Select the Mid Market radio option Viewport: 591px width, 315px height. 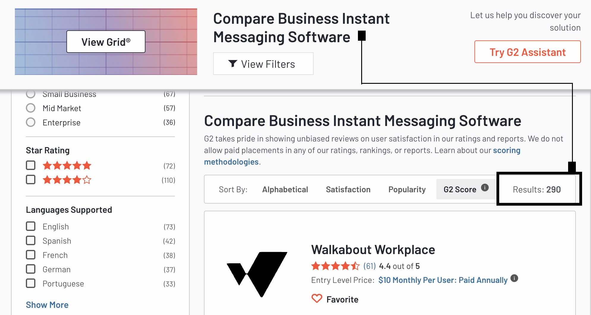point(31,108)
